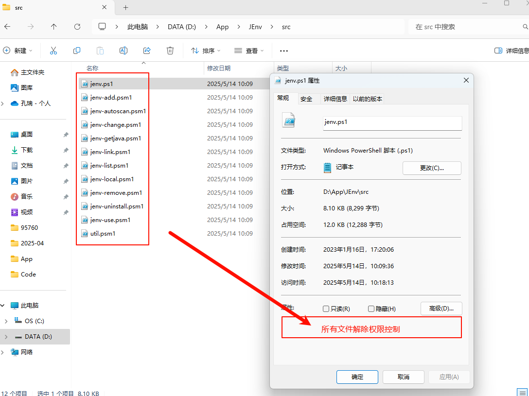
Task: Click the Delete trash can icon
Action: click(170, 51)
